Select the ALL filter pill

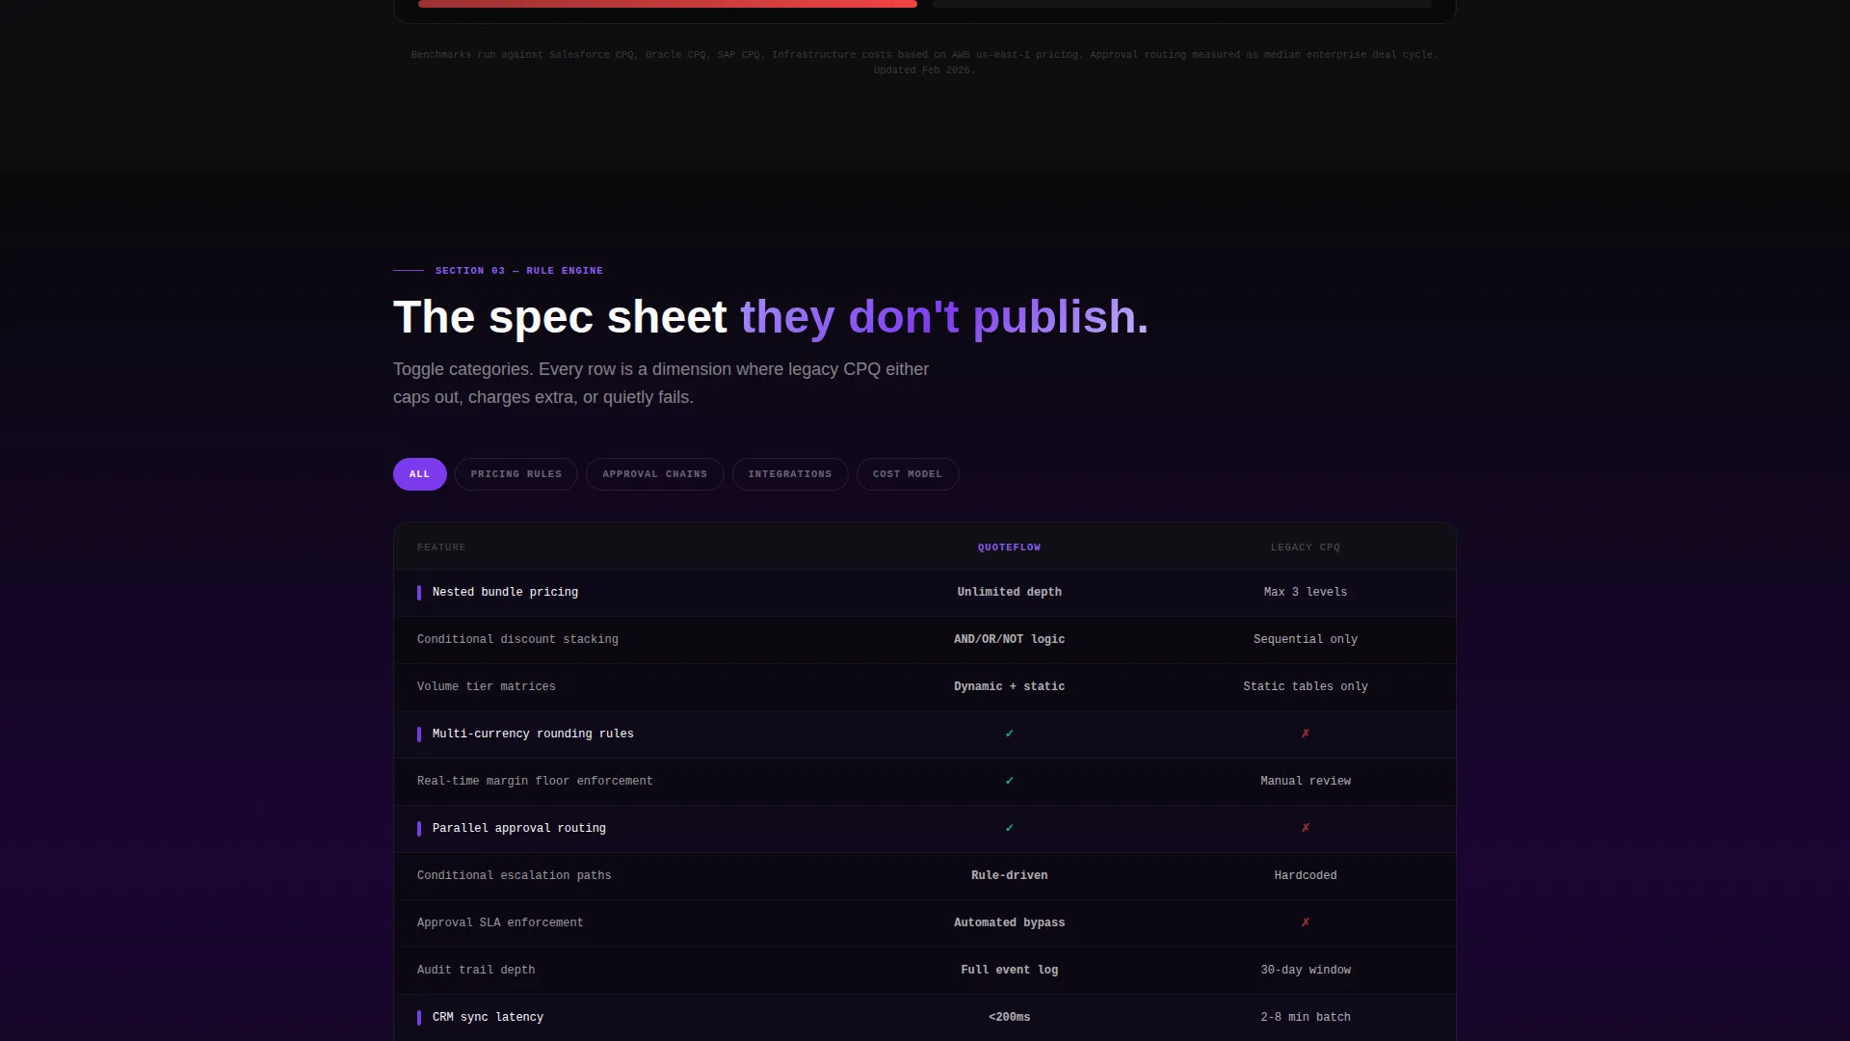[419, 474]
